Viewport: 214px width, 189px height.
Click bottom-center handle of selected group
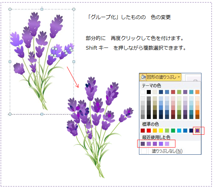42,114
